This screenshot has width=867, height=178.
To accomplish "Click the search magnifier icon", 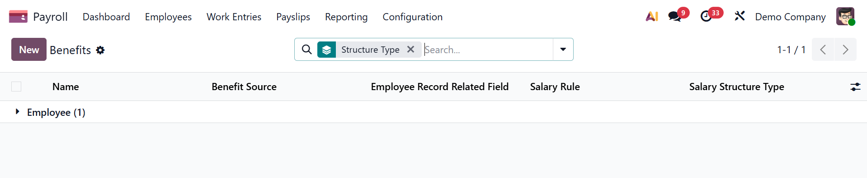I will click(x=306, y=50).
